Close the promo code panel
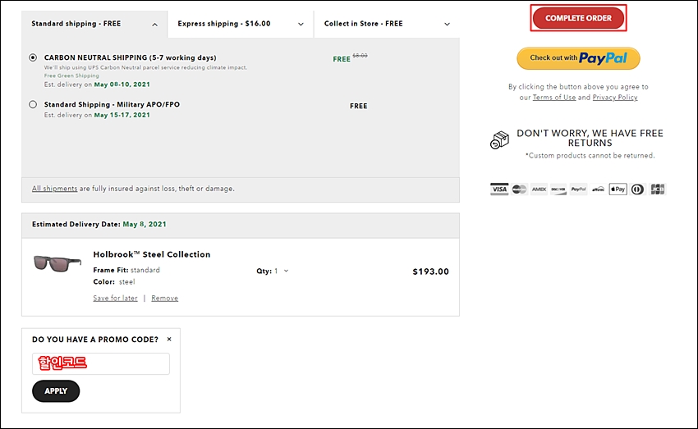 [169, 340]
